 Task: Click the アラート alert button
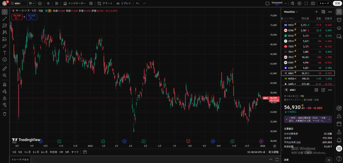coord(105,3)
